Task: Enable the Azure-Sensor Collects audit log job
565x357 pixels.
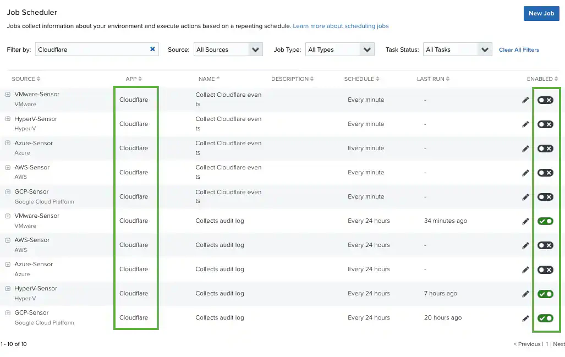Action: pyautogui.click(x=545, y=270)
